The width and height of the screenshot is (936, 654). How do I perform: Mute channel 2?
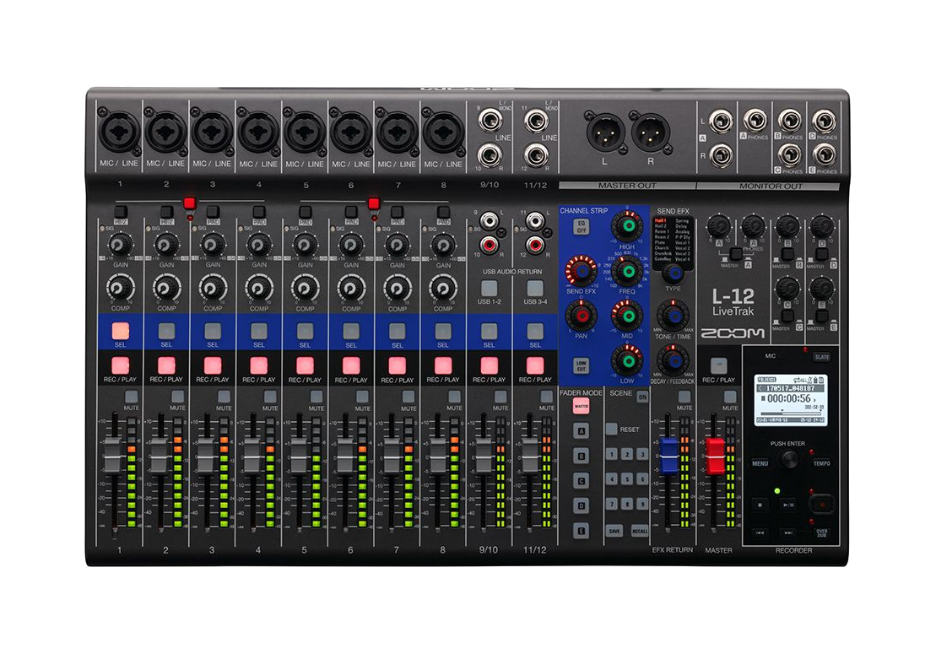point(177,397)
